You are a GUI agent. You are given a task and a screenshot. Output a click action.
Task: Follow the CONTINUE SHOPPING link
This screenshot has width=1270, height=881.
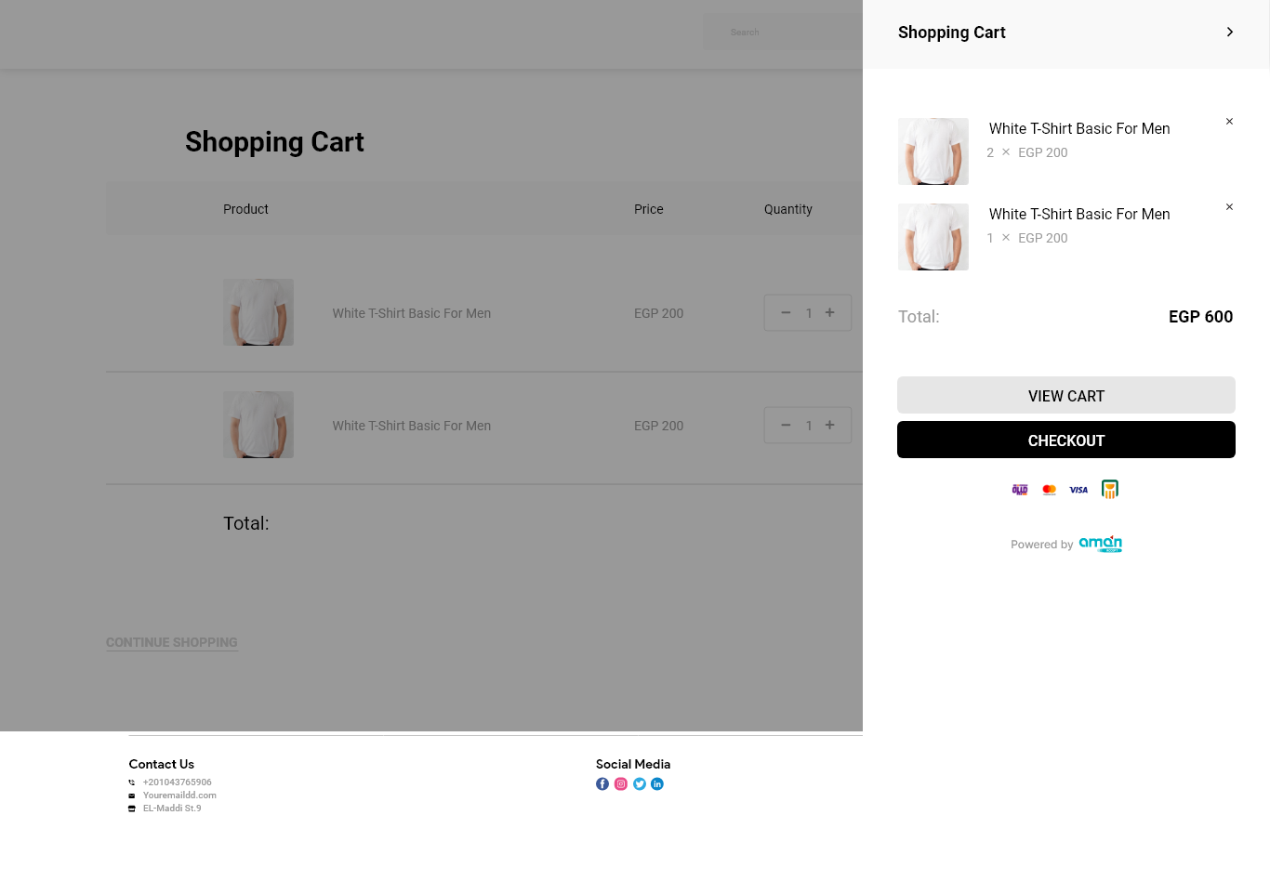click(x=172, y=642)
